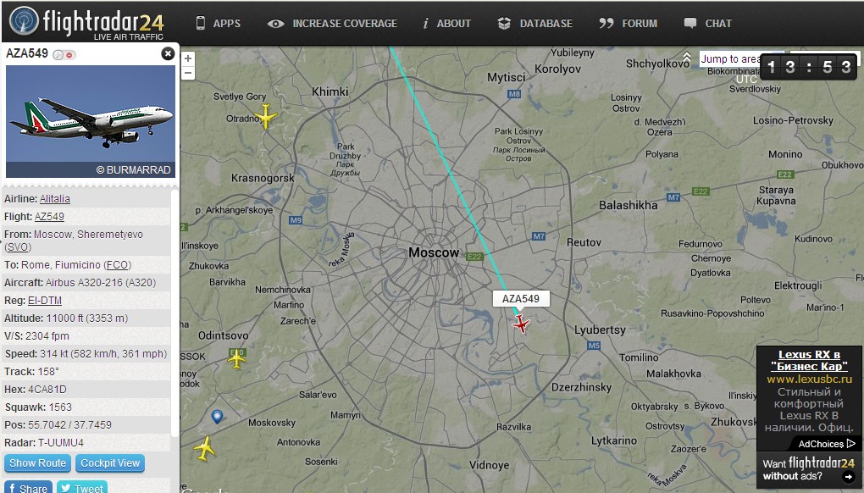
Task: Toggle the follow-aircraft switch beside AZA549
Action: (x=64, y=54)
